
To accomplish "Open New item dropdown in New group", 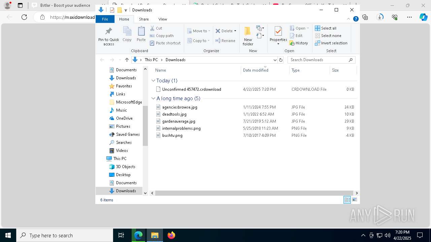I will pos(260,28).
